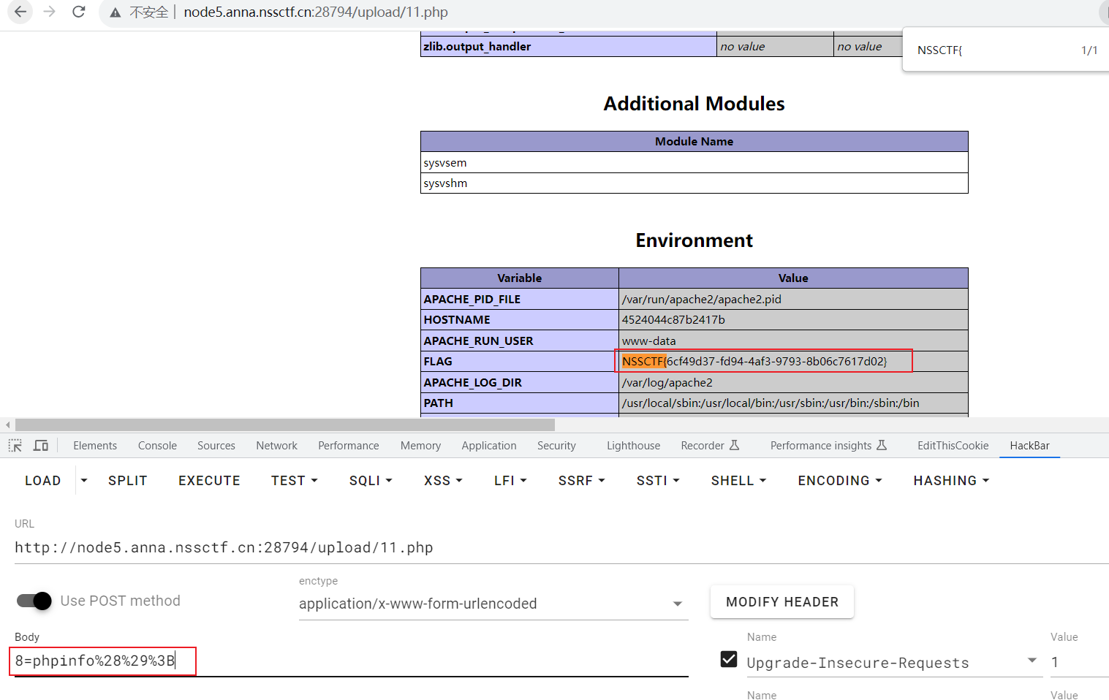The image size is (1109, 700).
Task: Open the Security tab
Action: (x=556, y=446)
